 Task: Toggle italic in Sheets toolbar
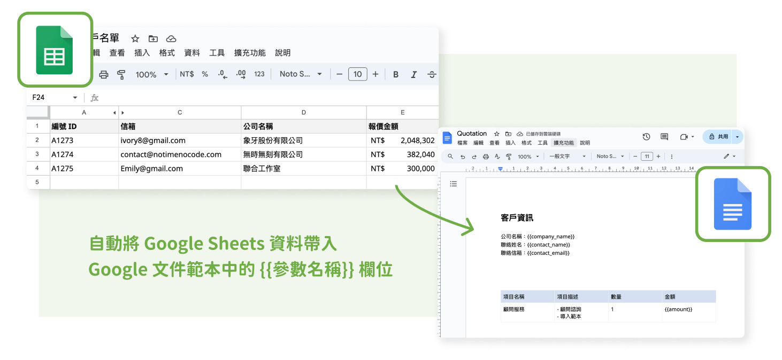click(413, 74)
